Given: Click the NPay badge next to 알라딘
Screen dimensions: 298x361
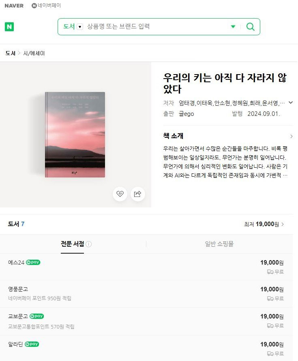Looking at the screenshot, I should 32,344.
